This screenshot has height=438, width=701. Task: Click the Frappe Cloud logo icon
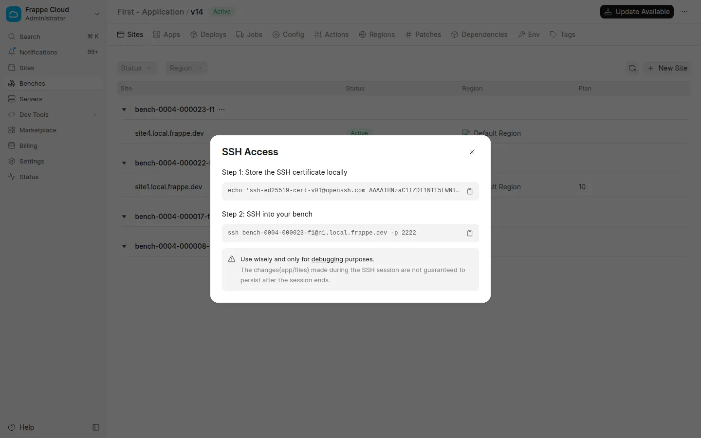[x=14, y=14]
